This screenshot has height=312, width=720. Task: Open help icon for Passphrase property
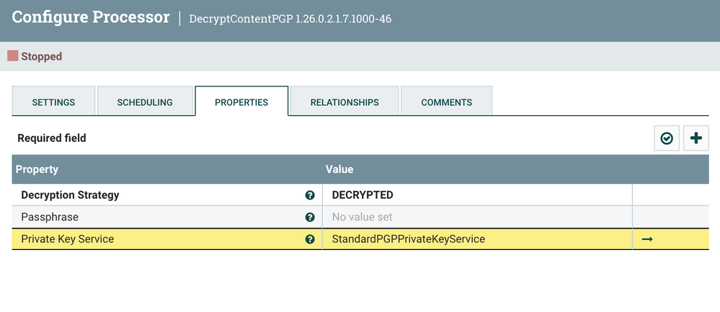coord(310,218)
